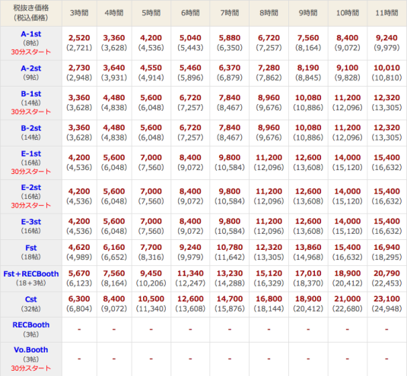Open the Fst studio link
Viewport: 407px width, 376px height.
click(31, 248)
